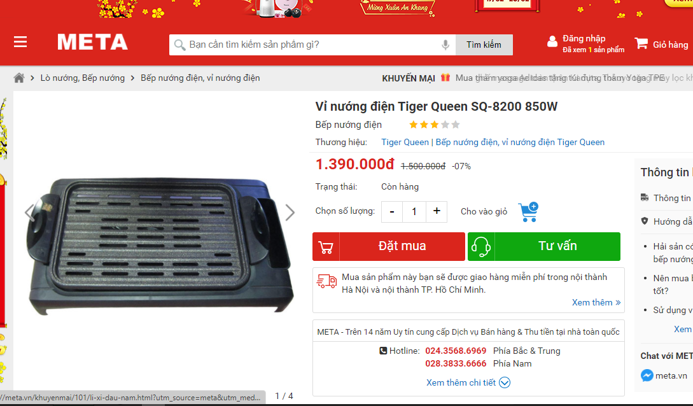The width and height of the screenshot is (693, 406).
Task: Open Bếp nướng điện, vỉ nướng điện breadcrumb
Action: (x=200, y=78)
